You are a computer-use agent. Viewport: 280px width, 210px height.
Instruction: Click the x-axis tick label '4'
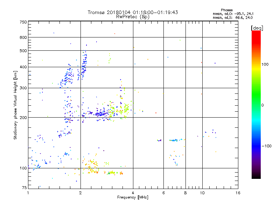click(133, 193)
